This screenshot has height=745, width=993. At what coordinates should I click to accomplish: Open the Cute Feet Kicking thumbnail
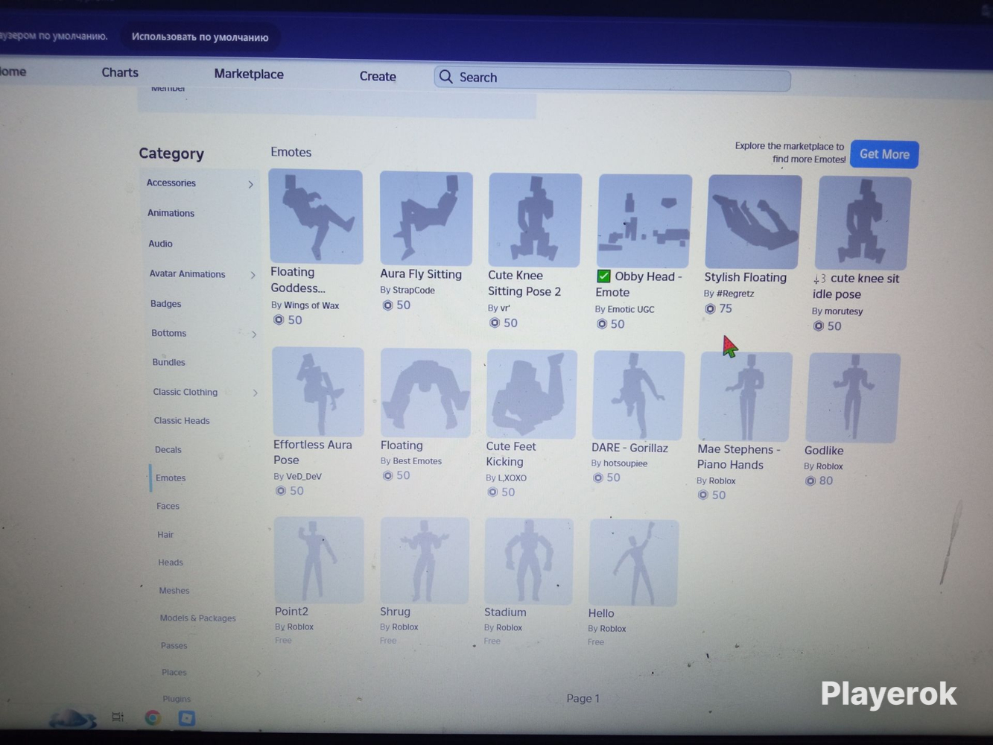point(531,394)
